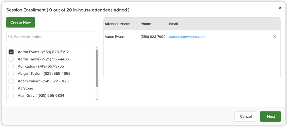Viewport: 288px width, 127px height.
Task: Click the Create New button
Action: (20, 22)
